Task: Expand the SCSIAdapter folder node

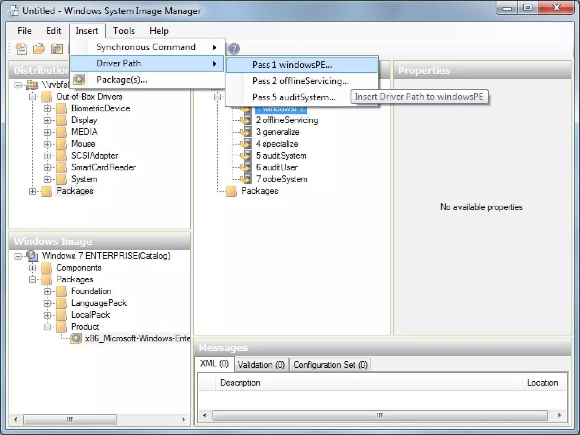Action: pos(47,156)
